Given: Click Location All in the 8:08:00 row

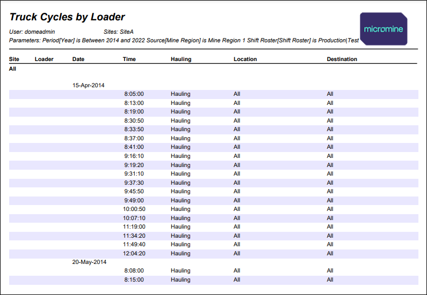Looking at the screenshot, I should (237, 270).
